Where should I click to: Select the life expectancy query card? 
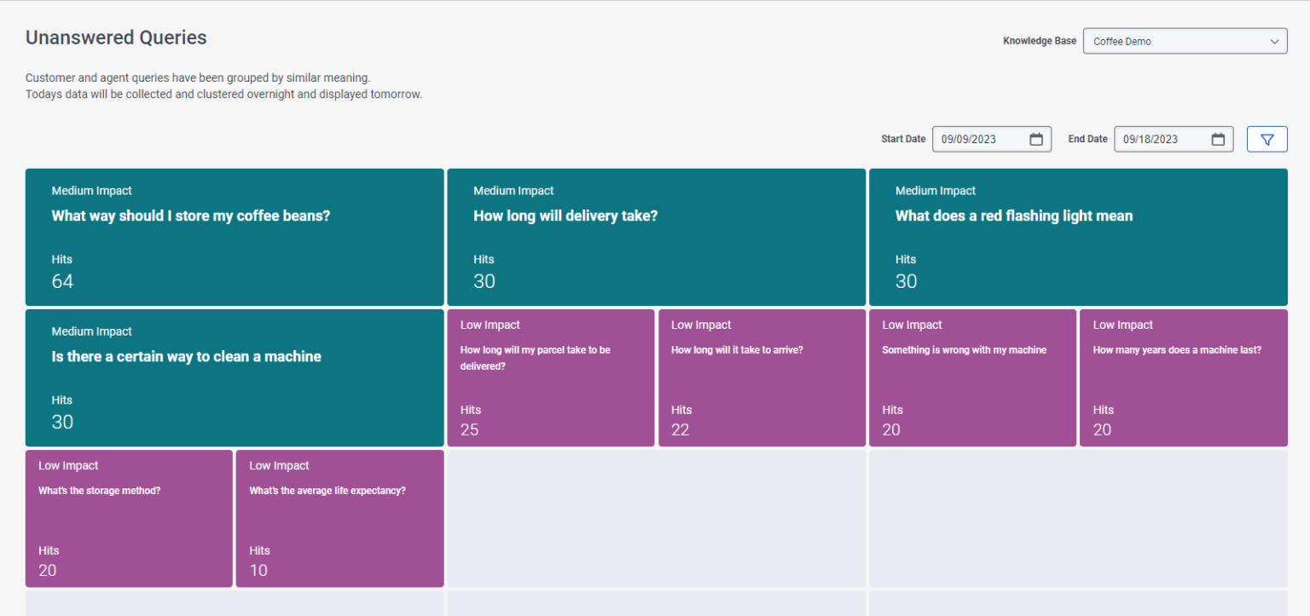[339, 518]
